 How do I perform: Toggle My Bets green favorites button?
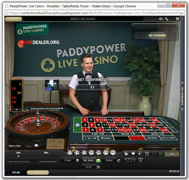(98, 160)
